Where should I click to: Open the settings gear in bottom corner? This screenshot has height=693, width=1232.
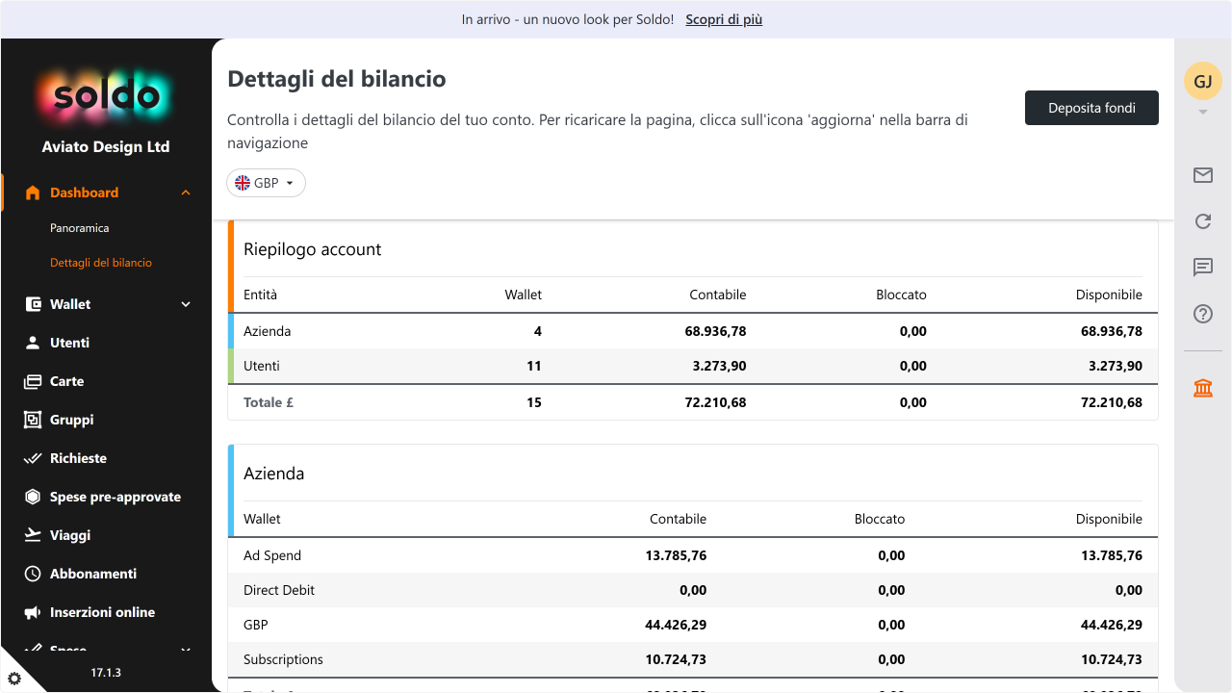(14, 679)
